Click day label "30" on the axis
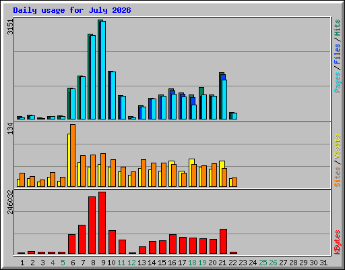The width and height of the screenshot is (345, 270). [x=313, y=263]
